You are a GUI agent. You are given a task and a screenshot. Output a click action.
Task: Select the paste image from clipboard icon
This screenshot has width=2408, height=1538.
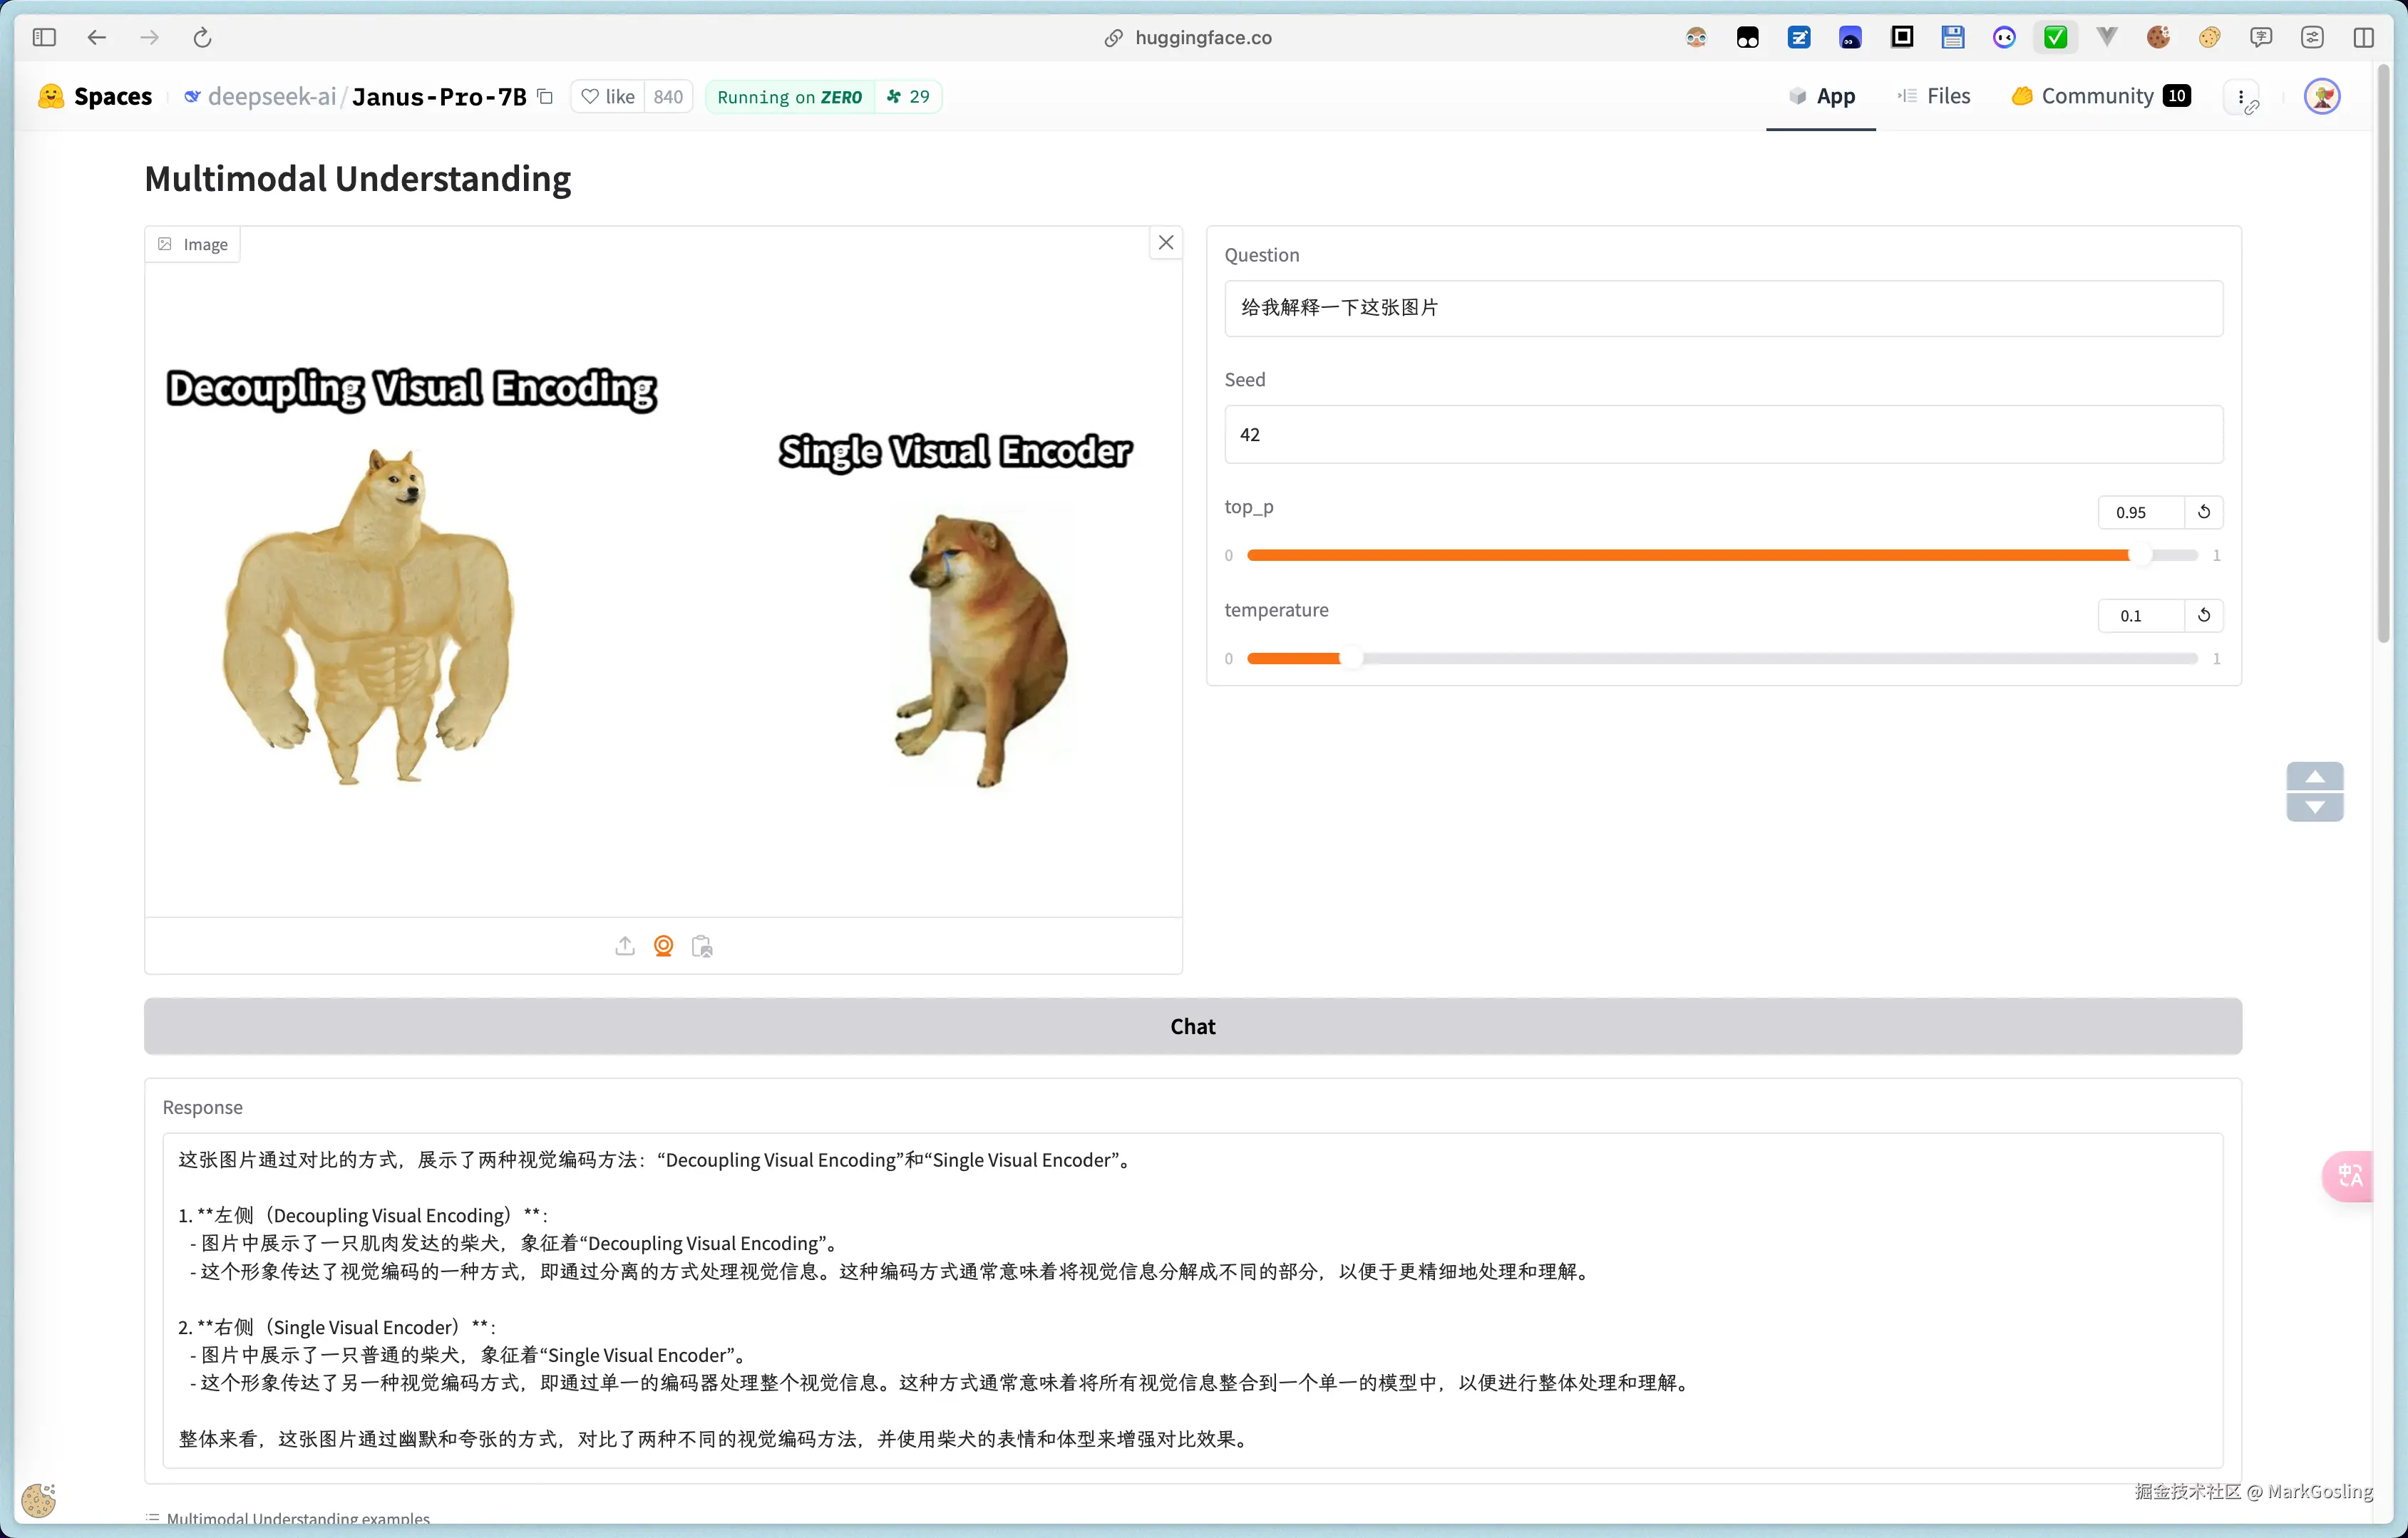tap(702, 946)
